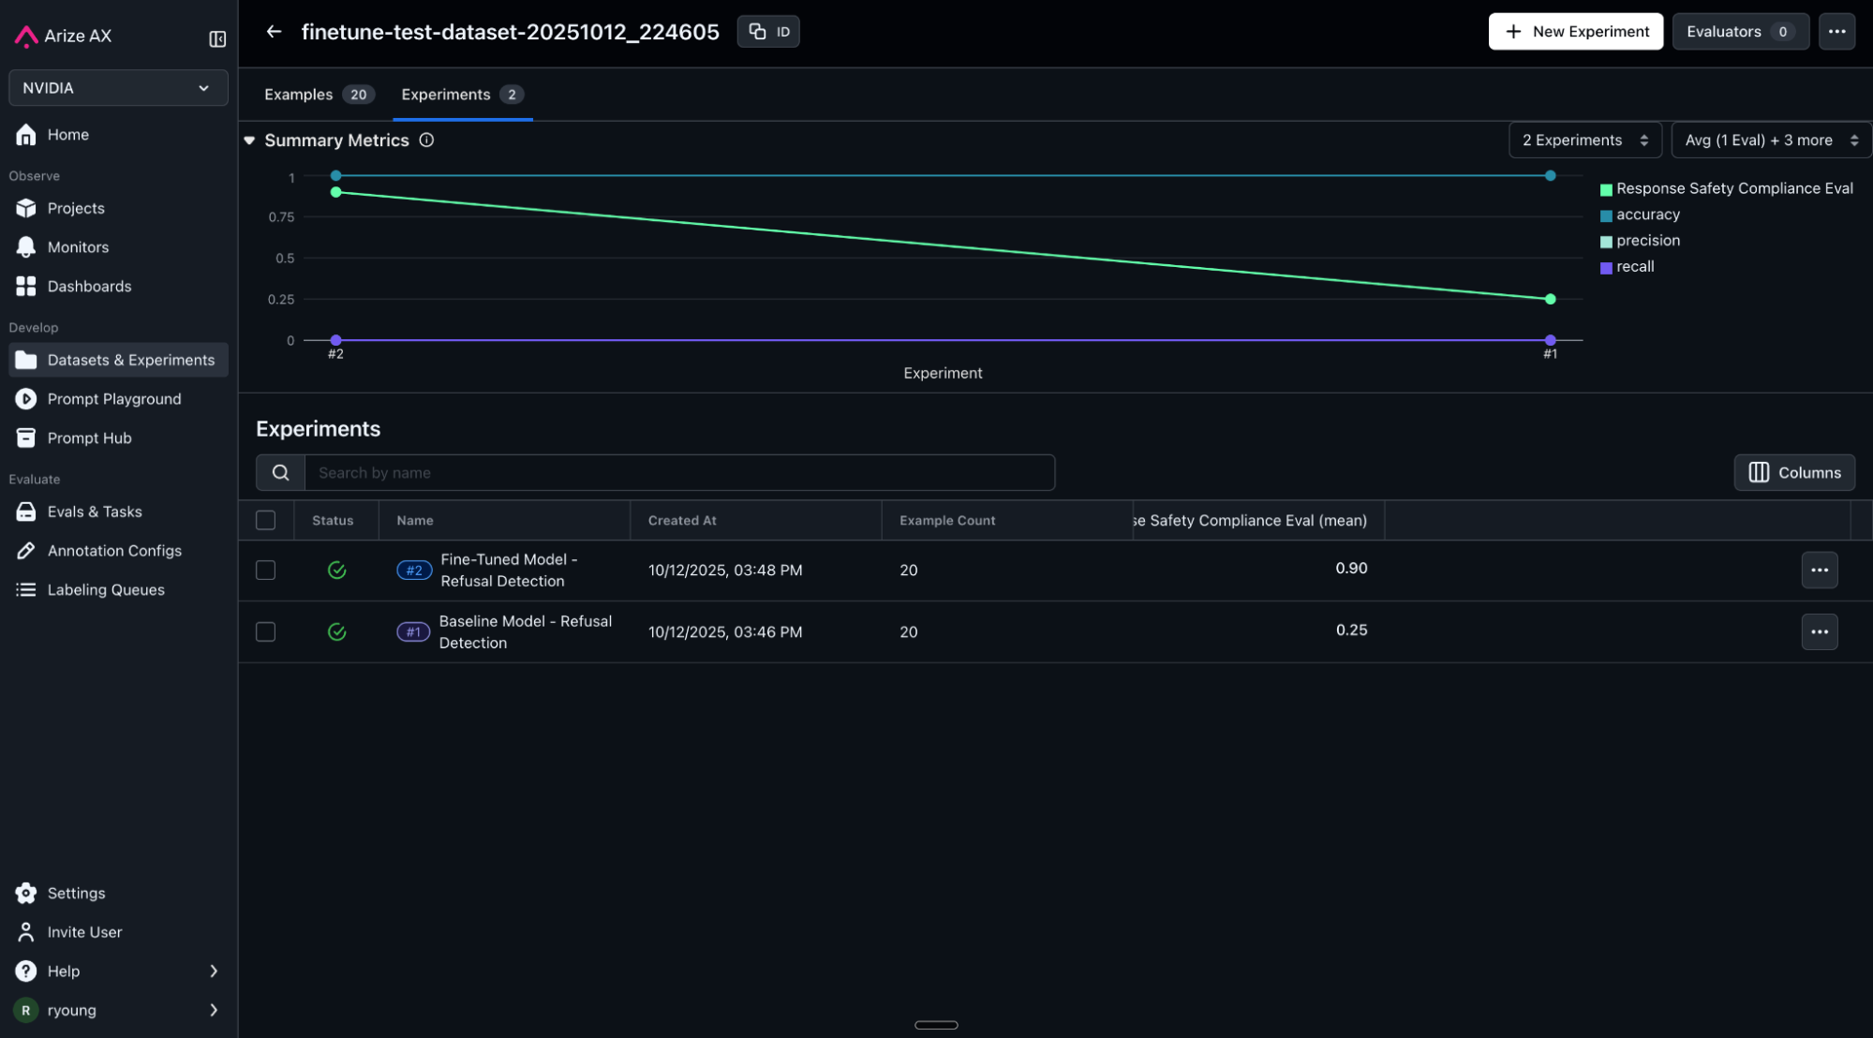Select the Fine-Tuned Model experiment checkbox
Screen dimensions: 1873x1038
[x=266, y=571]
